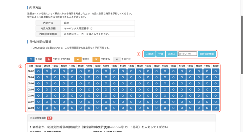Select 07/04 slot at 10:00
This screenshot has height=132, width=243.
point(55,83)
